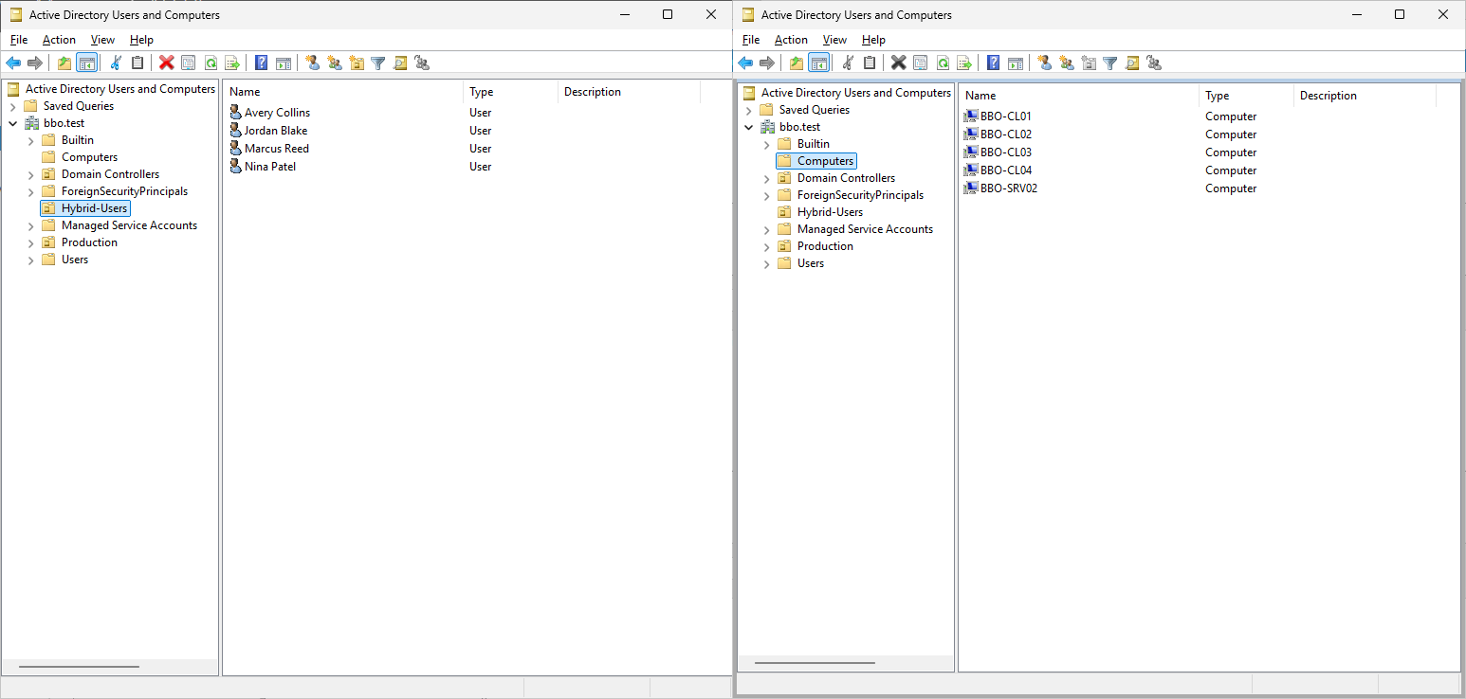Go up one level in users-list window
Viewport: 1466px width, 699px height.
[64, 63]
